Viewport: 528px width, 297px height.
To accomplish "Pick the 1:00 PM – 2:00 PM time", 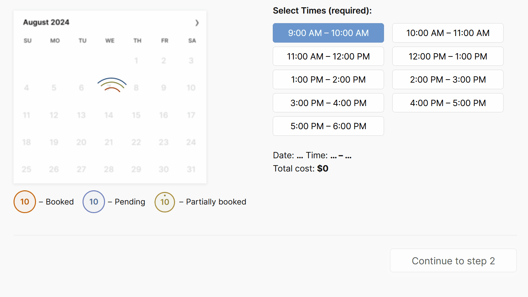I will click(328, 80).
